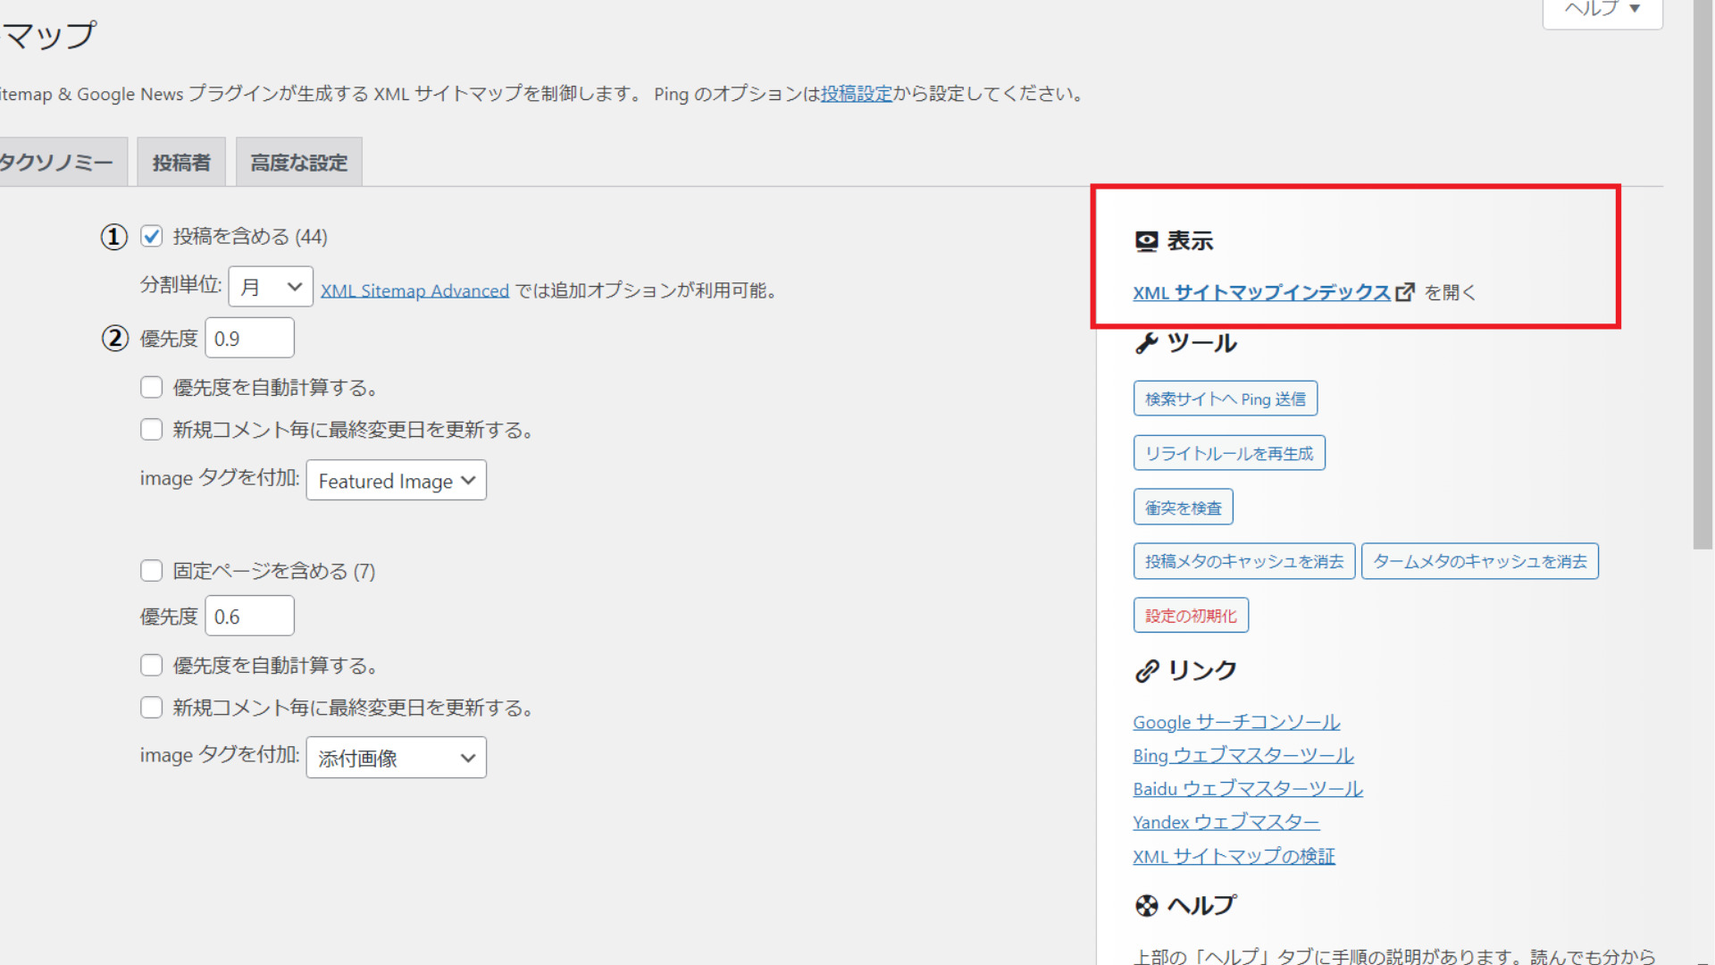This screenshot has width=1715, height=965.
Task: Click 投稿メタのキャッシュを消去 button
Action: (x=1244, y=561)
